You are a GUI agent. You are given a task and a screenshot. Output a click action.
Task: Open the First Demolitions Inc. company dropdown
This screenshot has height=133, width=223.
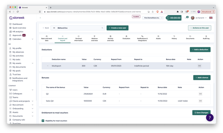[x=153, y=18]
